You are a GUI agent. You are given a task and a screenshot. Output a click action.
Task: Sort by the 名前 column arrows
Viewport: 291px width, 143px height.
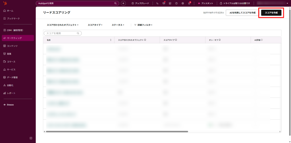[111, 40]
